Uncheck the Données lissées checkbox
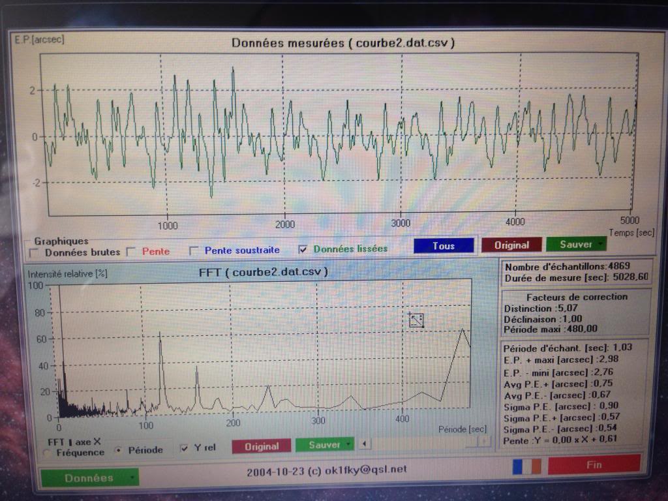This screenshot has height=501, width=668. click(x=303, y=249)
